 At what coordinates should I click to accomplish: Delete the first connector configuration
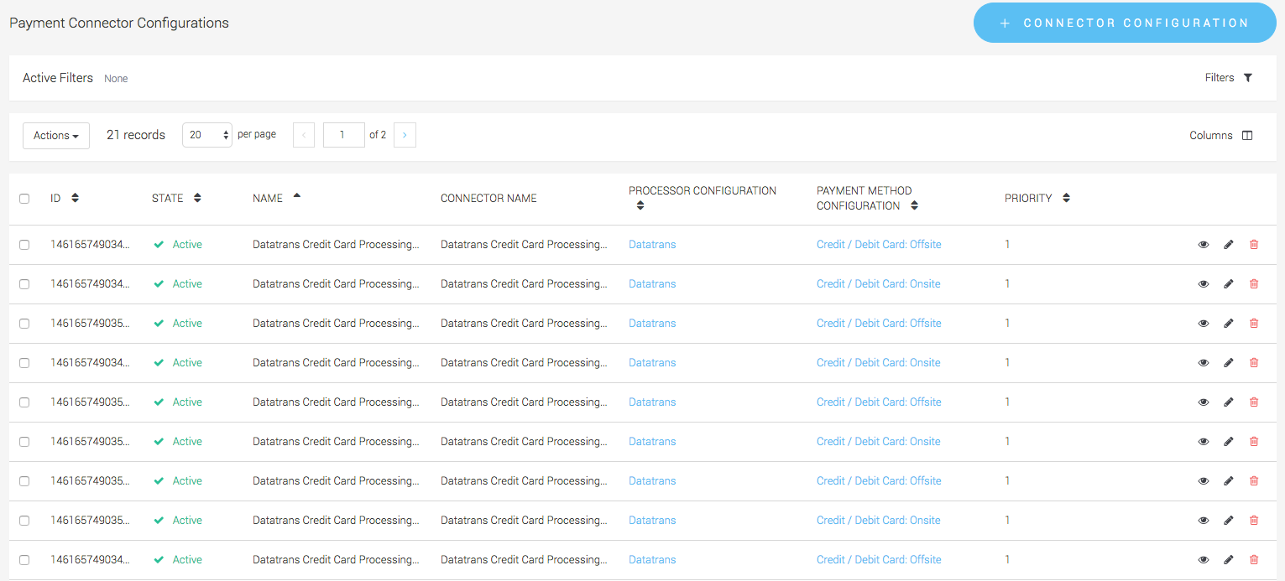1254,244
